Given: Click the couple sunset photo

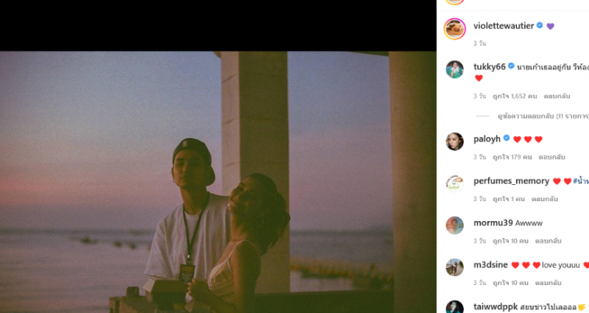Looking at the screenshot, I should [x=218, y=182].
